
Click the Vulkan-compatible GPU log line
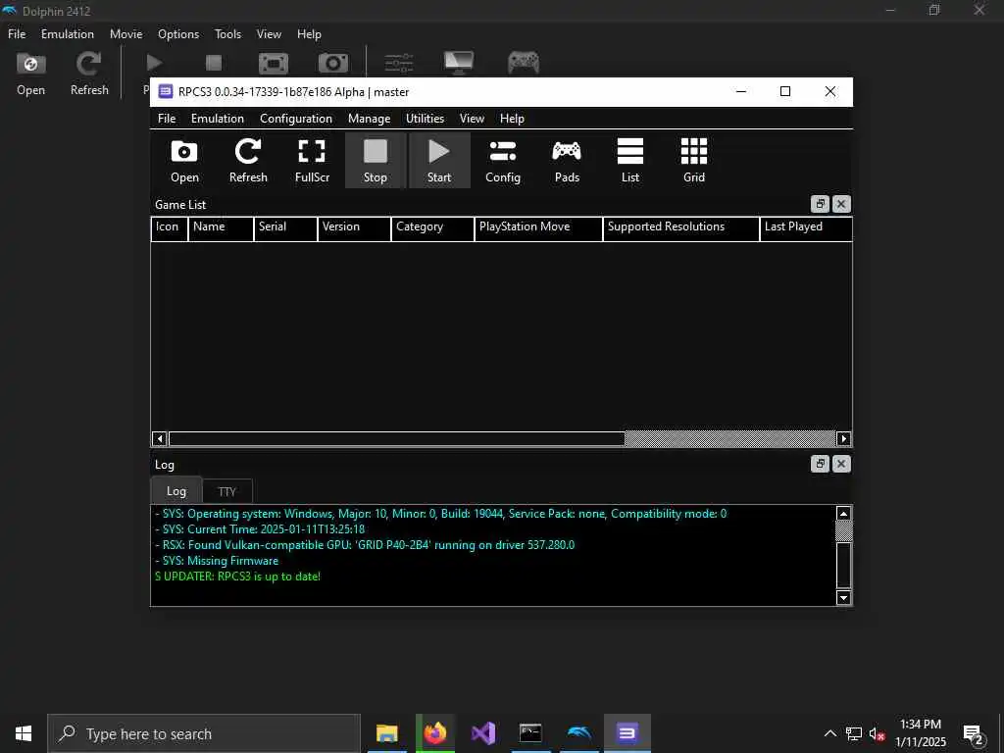point(365,545)
